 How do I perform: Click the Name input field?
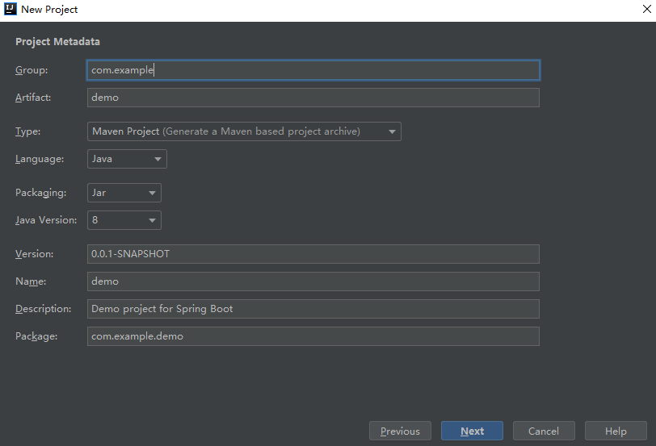tap(313, 281)
